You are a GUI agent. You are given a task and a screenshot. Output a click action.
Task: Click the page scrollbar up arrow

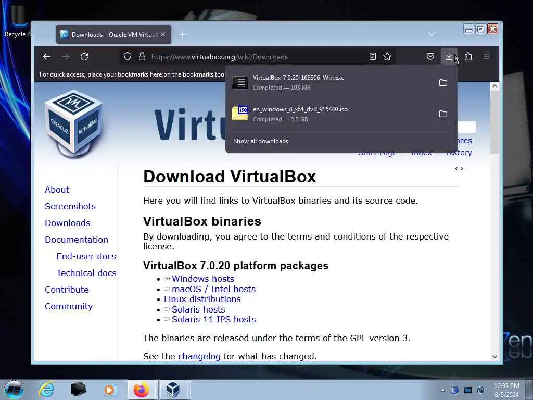tap(494, 86)
